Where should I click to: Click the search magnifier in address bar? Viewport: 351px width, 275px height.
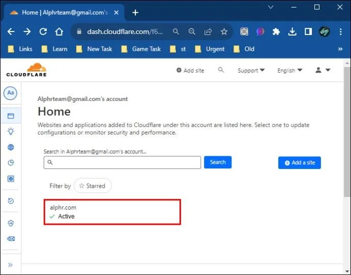click(176, 31)
